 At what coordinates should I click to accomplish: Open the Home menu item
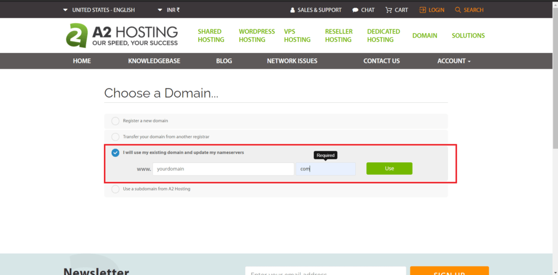click(82, 61)
